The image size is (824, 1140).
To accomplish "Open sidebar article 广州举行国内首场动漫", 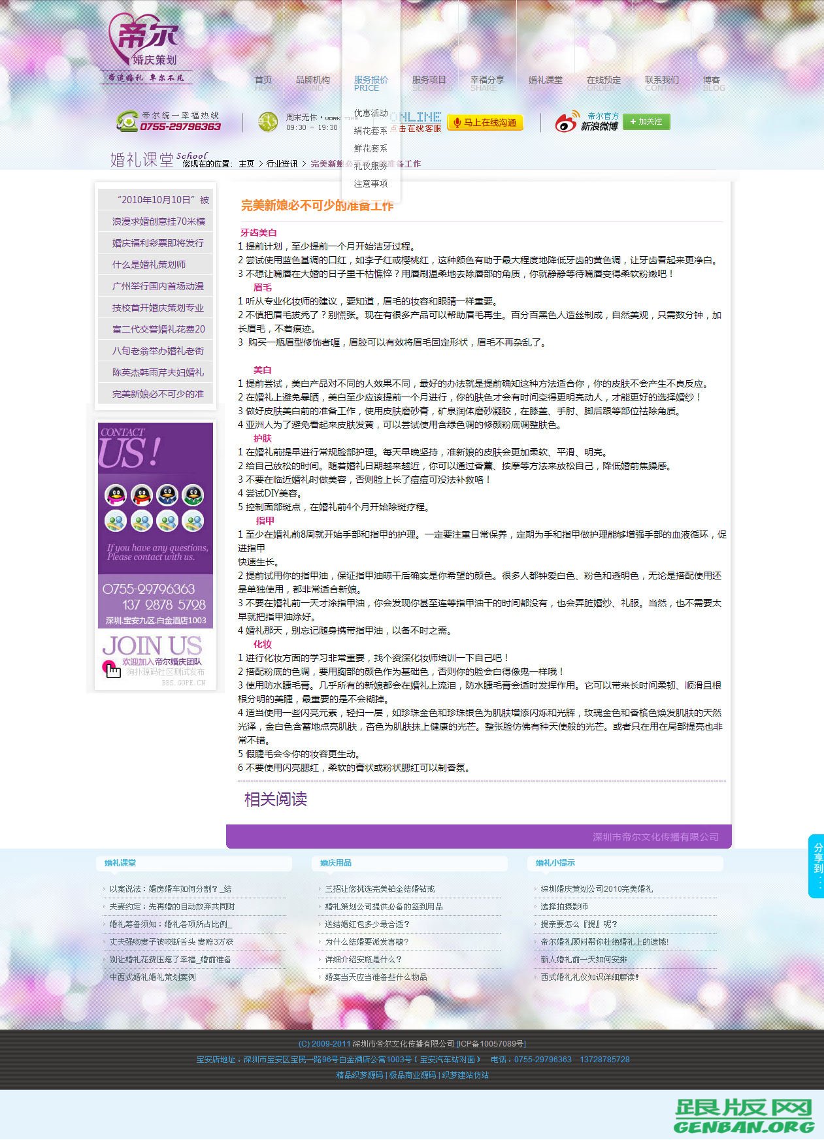I will 156,286.
